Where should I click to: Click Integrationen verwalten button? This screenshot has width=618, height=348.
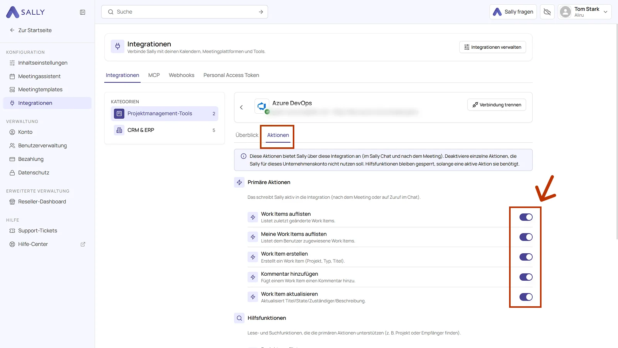[492, 47]
